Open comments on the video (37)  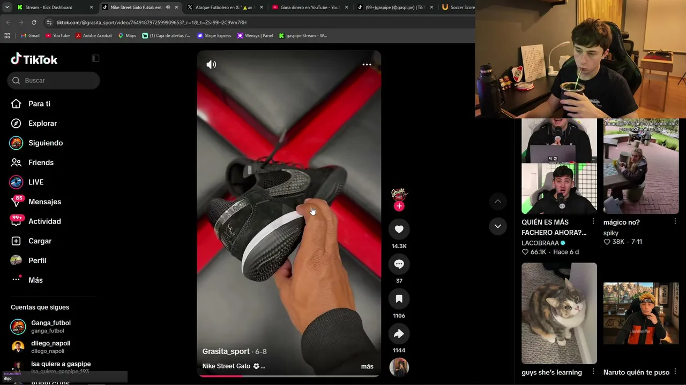coord(399,264)
